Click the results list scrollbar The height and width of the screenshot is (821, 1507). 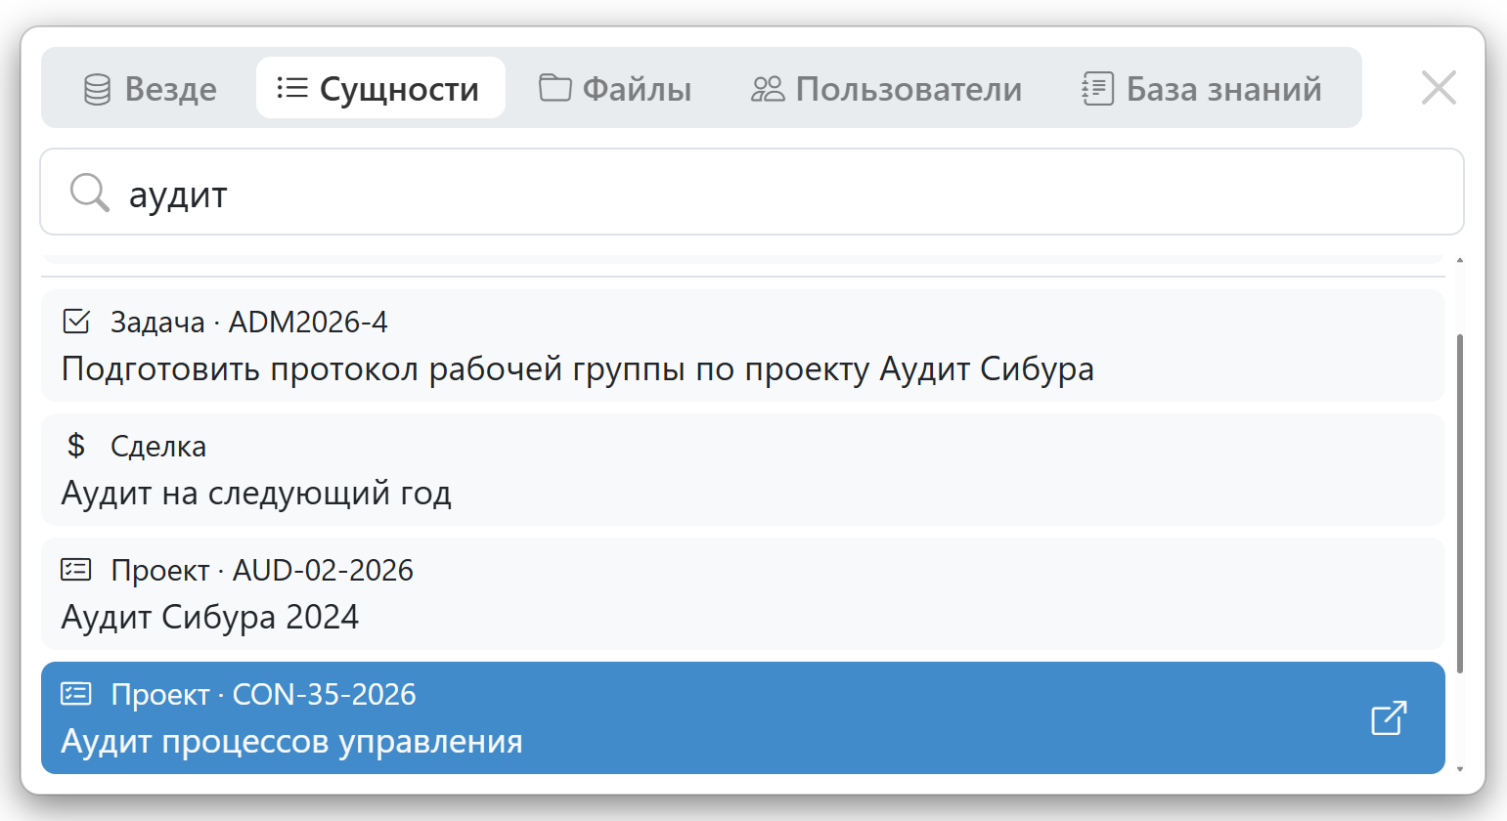coord(1460,489)
